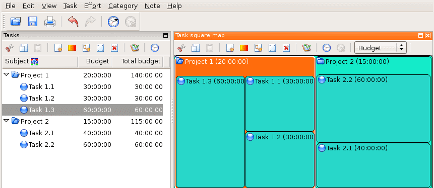This screenshot has width=434, height=188.
Task: Delete with red X in Task square map
Action: coord(286,48)
